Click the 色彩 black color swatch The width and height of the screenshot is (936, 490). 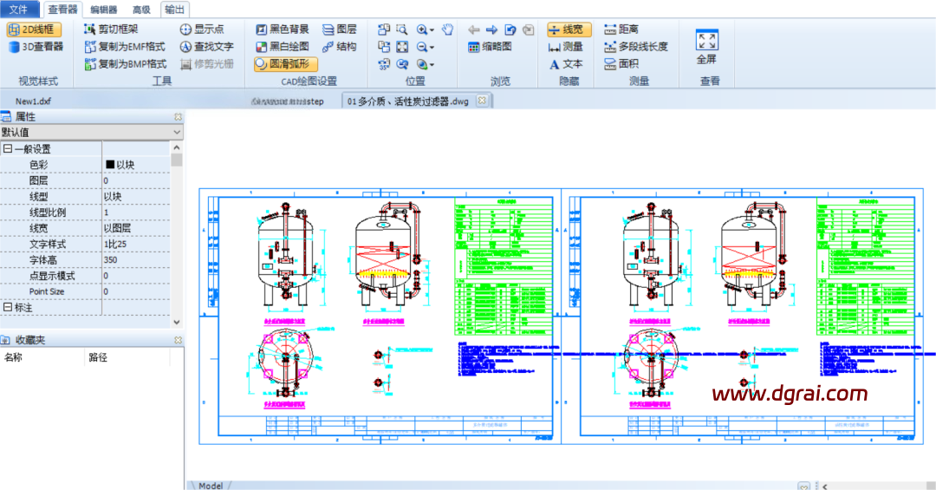(110, 165)
